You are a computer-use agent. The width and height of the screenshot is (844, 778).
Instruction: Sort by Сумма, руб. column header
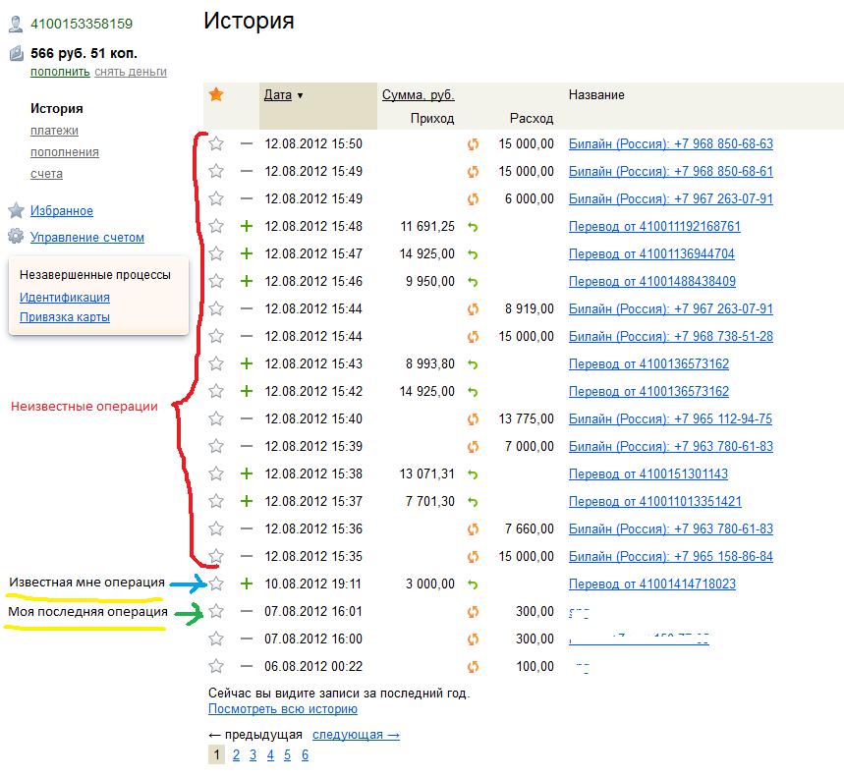click(419, 94)
